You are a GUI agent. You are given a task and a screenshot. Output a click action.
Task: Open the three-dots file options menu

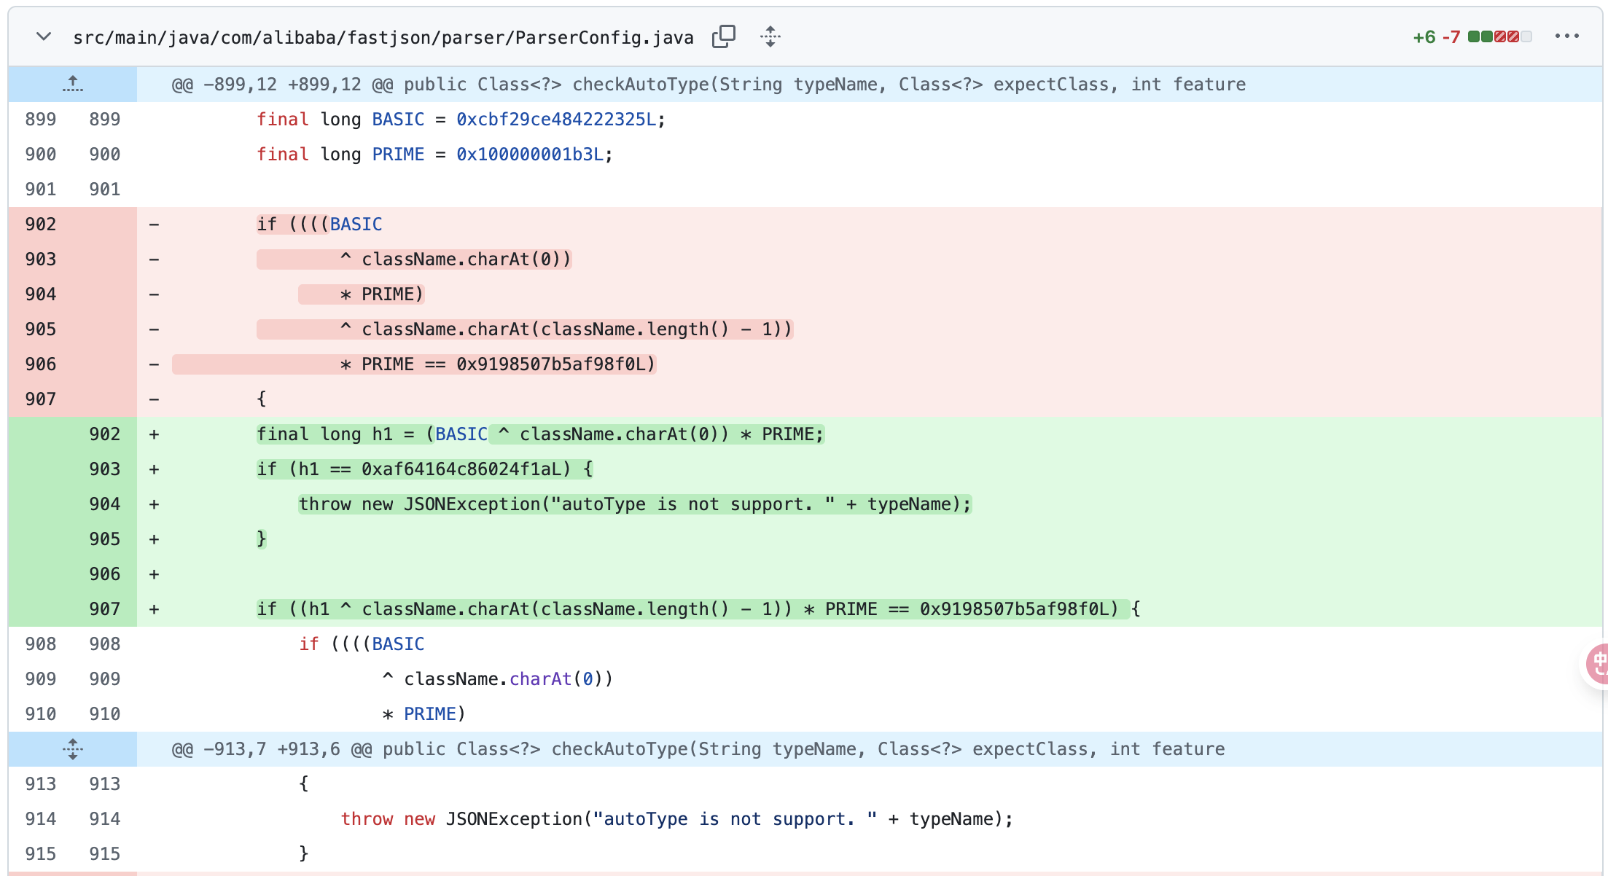coord(1566,36)
